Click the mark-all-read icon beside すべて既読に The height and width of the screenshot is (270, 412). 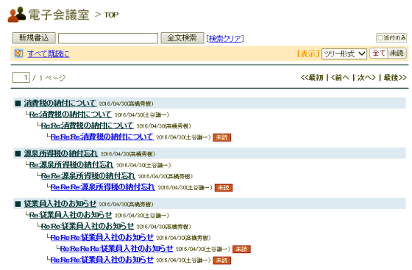18,54
